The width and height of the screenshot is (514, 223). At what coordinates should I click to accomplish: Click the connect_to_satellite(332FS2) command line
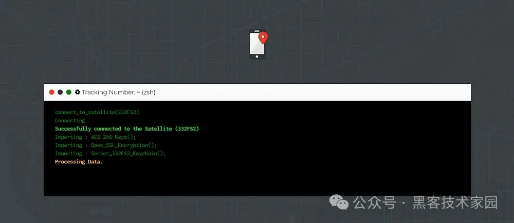[x=97, y=113]
